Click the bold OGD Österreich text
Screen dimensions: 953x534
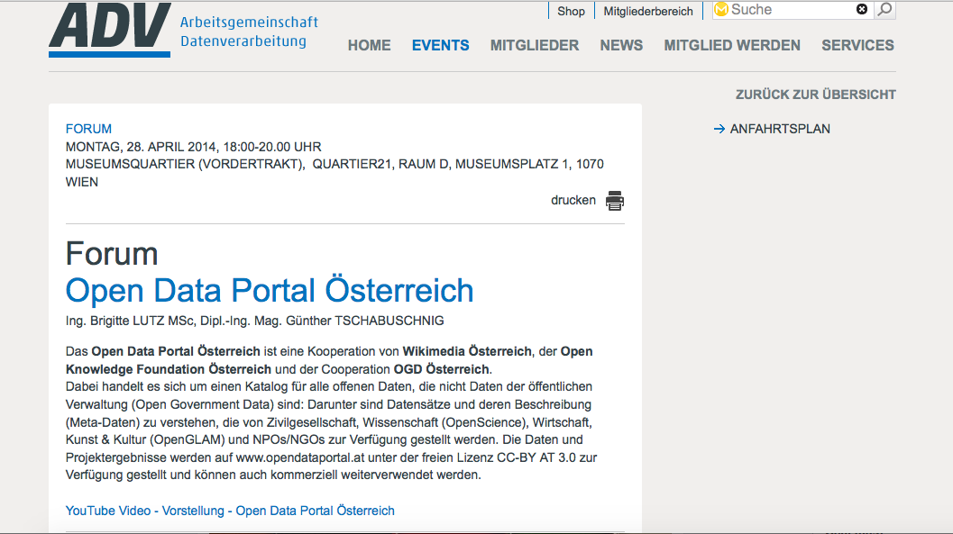coord(441,369)
